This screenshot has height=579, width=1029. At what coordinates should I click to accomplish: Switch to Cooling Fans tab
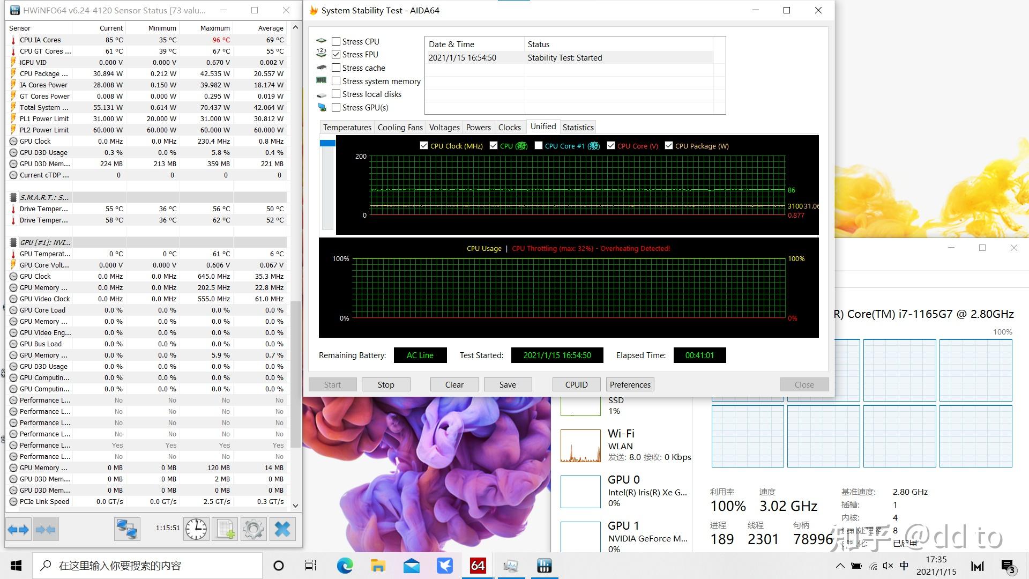[400, 127]
